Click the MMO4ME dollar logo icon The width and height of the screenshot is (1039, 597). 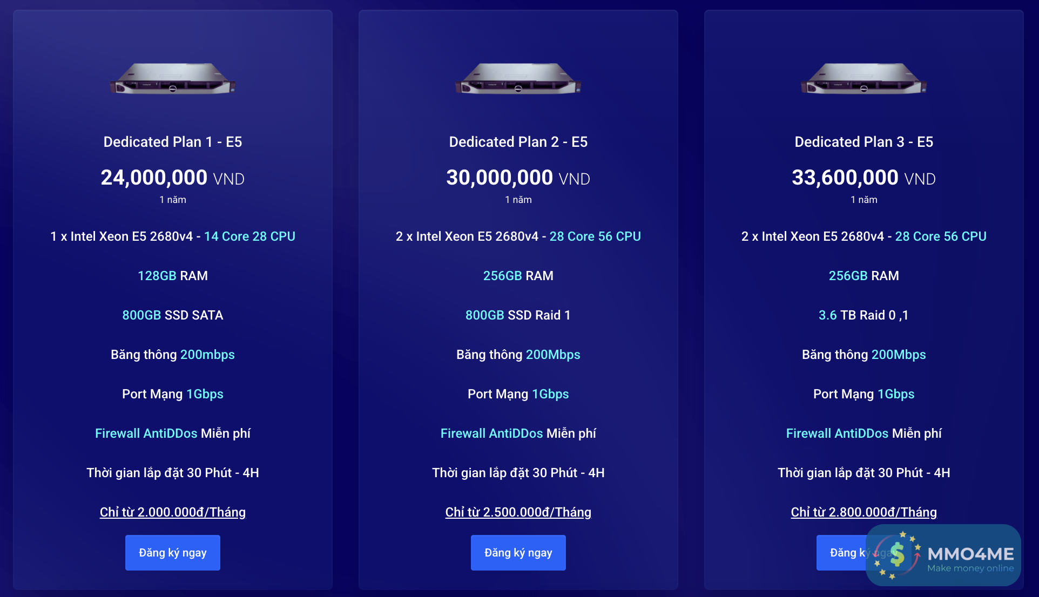point(897,555)
